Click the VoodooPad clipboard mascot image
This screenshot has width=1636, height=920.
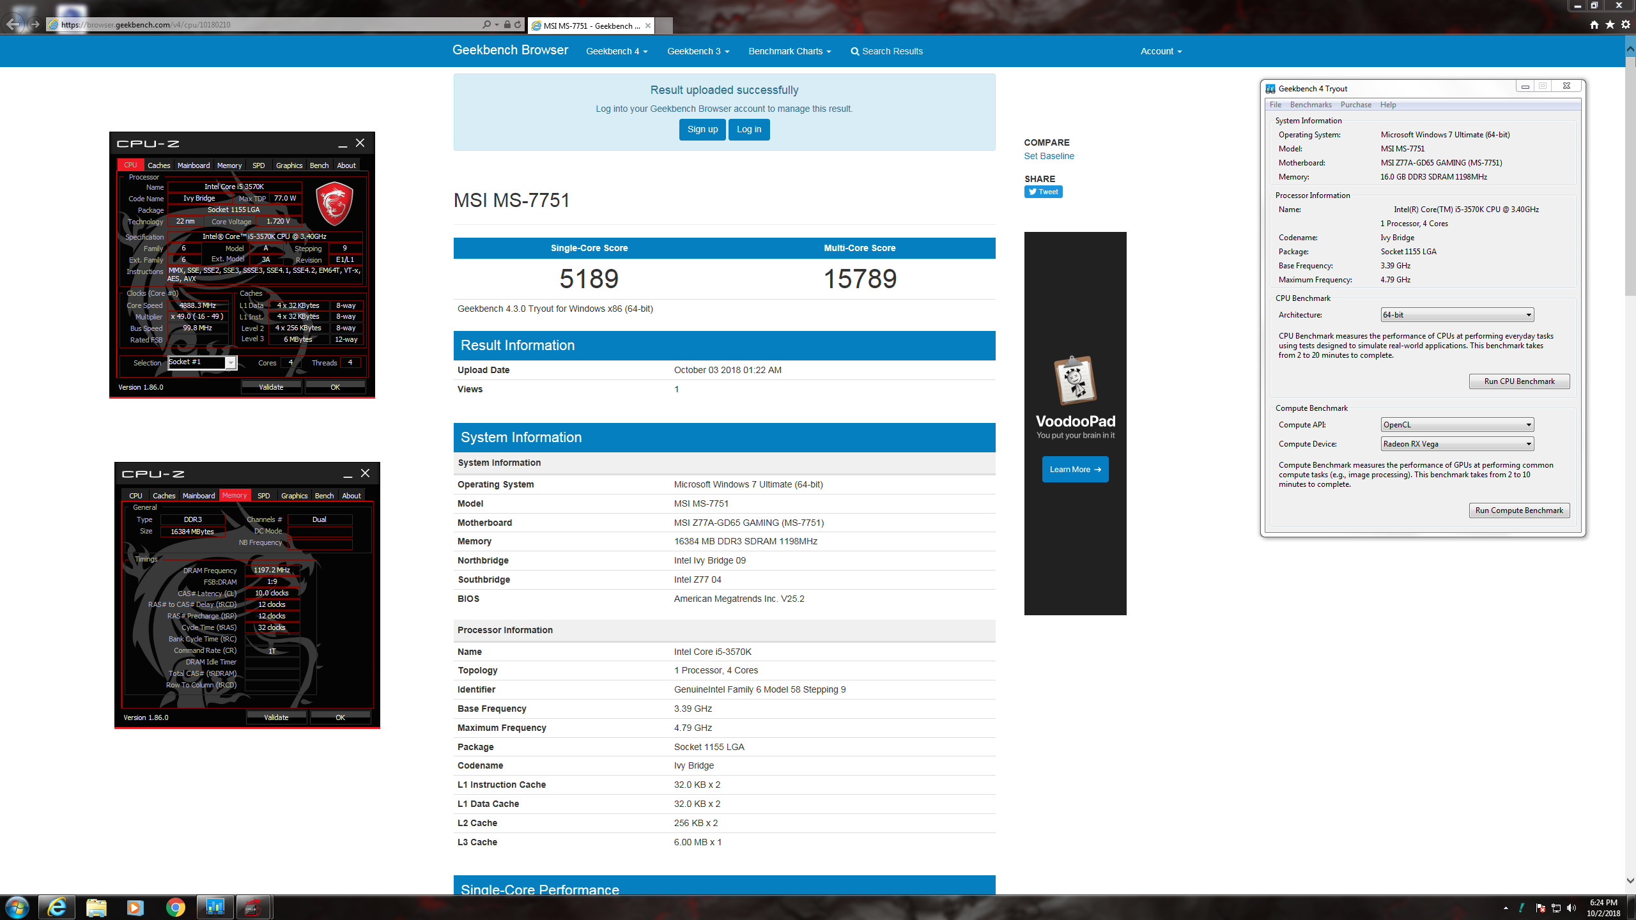click(1075, 381)
